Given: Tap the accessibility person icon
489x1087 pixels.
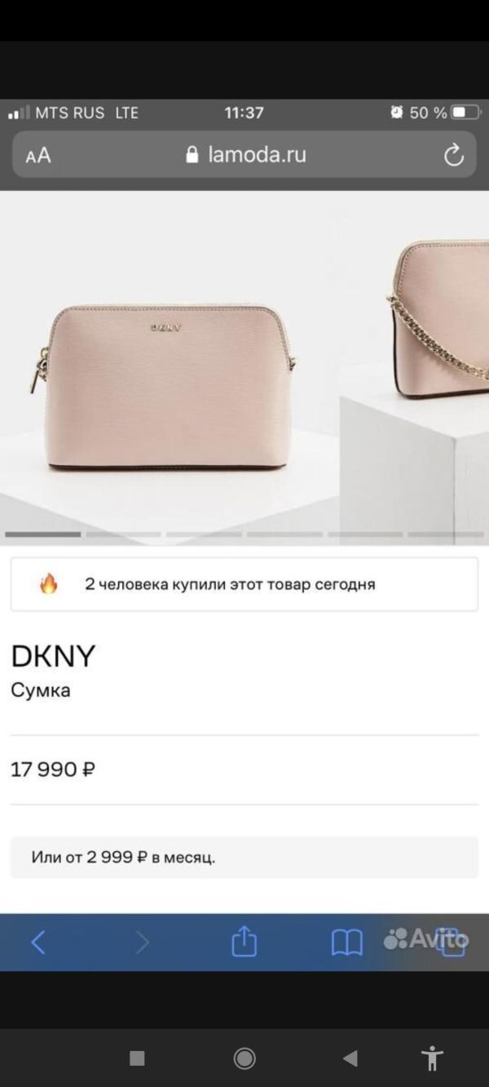Looking at the screenshot, I should tap(432, 1058).
